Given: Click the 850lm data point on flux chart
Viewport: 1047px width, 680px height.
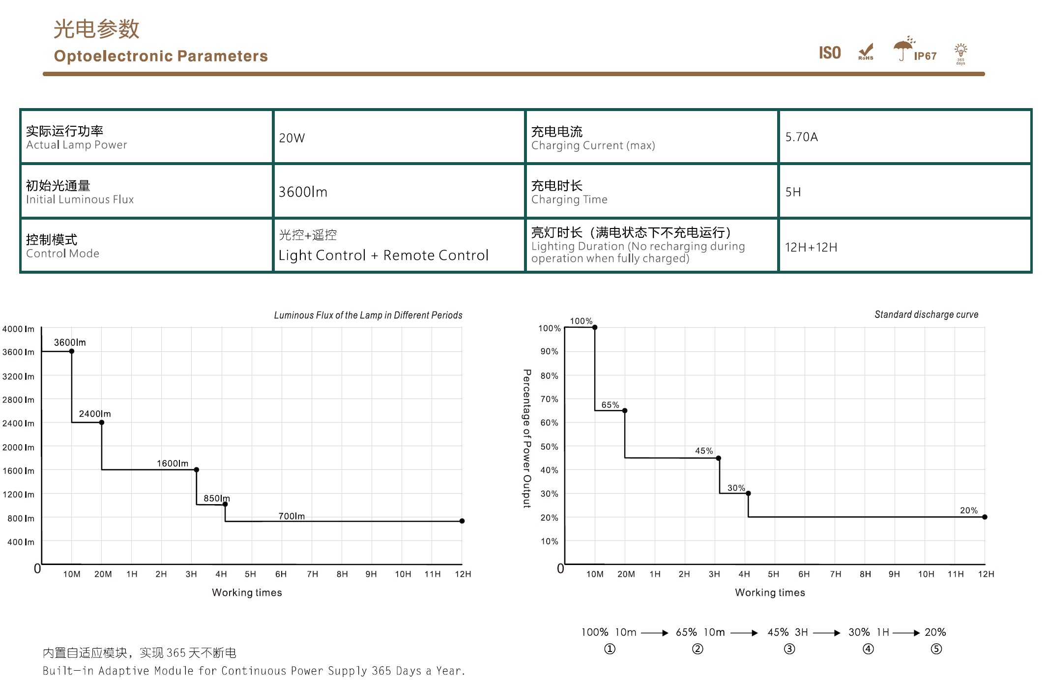Looking at the screenshot, I should [225, 504].
